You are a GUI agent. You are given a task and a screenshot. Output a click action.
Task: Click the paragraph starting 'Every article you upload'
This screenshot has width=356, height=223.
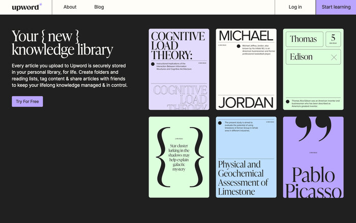click(70, 75)
